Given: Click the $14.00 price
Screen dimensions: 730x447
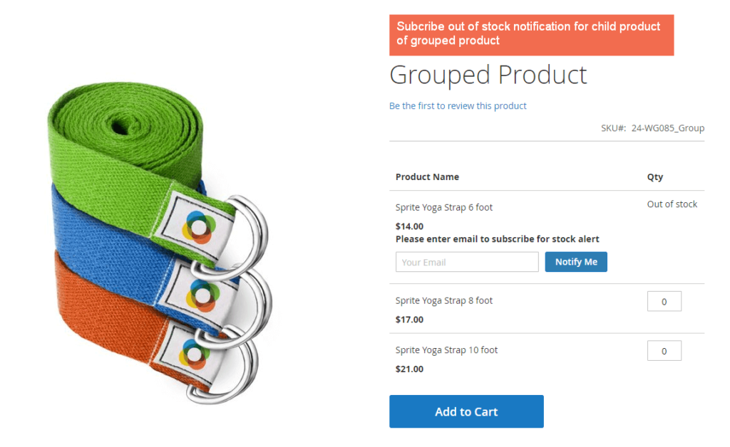Looking at the screenshot, I should coord(409,226).
